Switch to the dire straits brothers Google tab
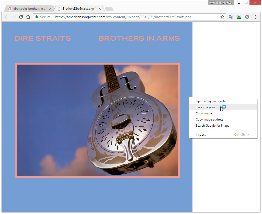 pos(29,9)
